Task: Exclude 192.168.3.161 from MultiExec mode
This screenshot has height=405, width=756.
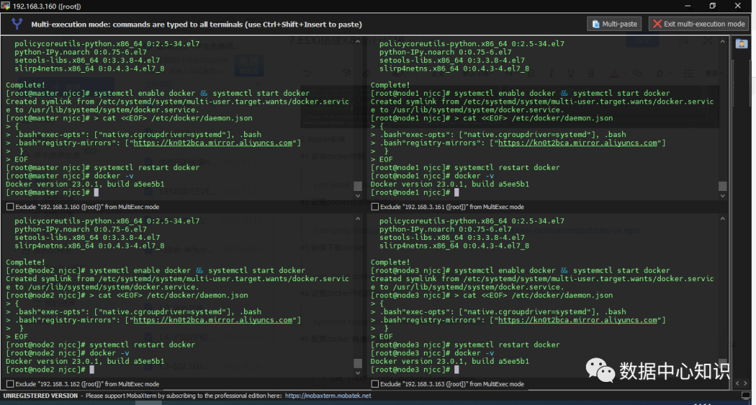Action: point(374,207)
